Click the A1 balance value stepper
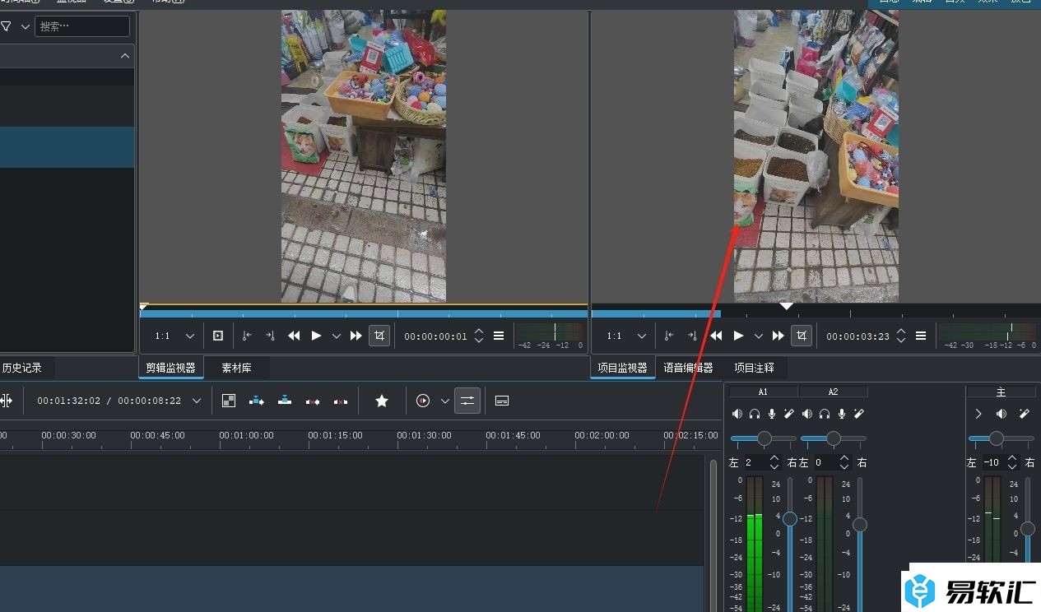Image resolution: width=1041 pixels, height=612 pixels. point(774,463)
